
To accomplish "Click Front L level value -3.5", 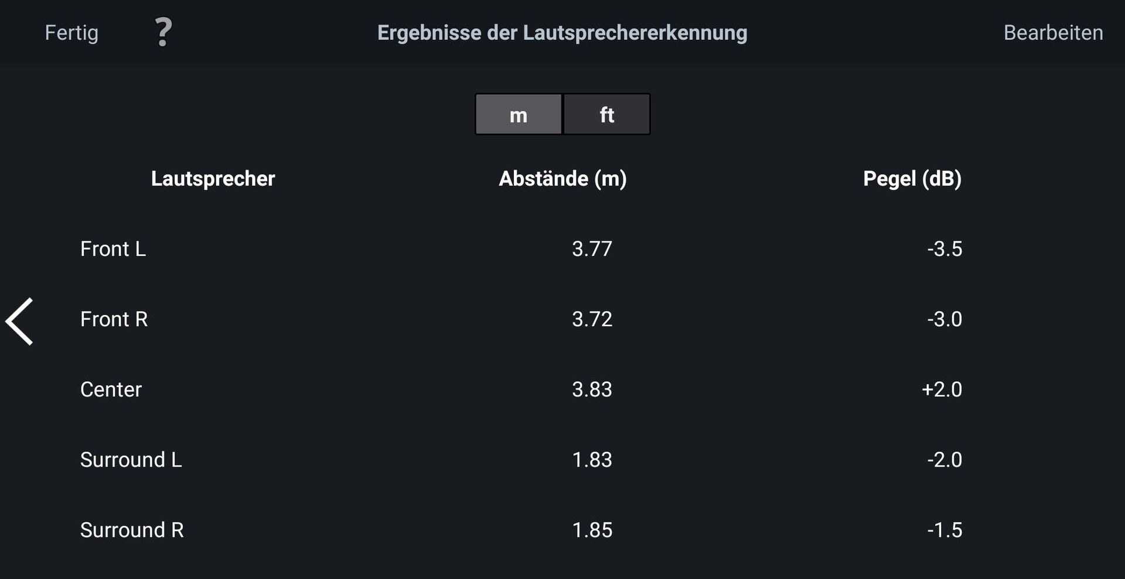I will [x=944, y=249].
